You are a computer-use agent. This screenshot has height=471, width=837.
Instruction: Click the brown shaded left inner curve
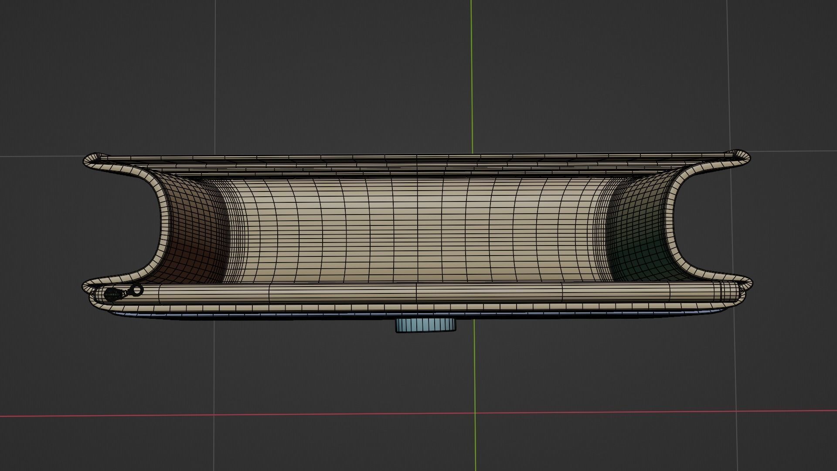(x=194, y=235)
